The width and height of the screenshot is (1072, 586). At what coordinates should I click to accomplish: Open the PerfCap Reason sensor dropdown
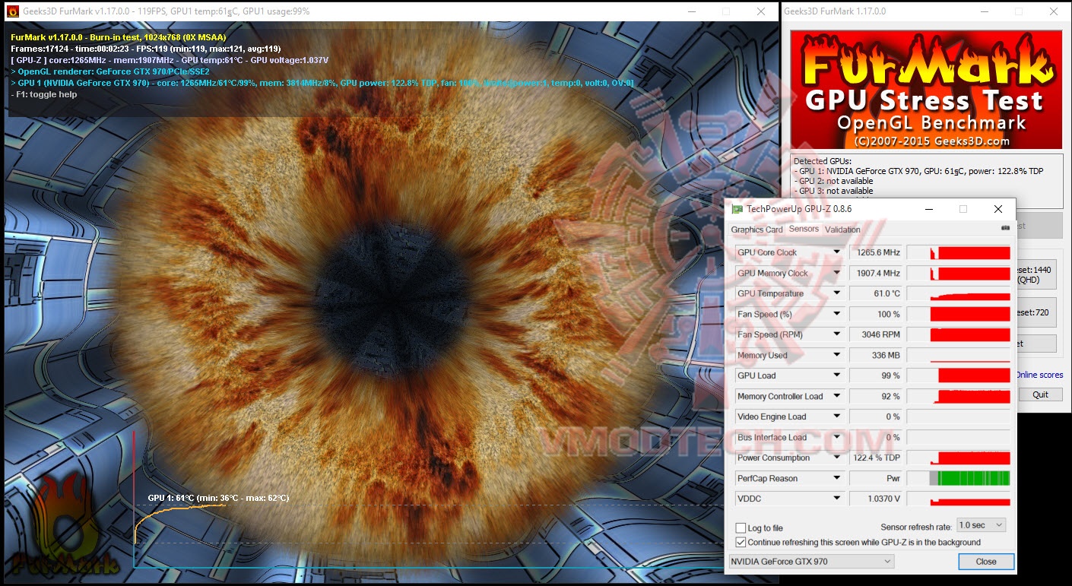click(x=837, y=478)
